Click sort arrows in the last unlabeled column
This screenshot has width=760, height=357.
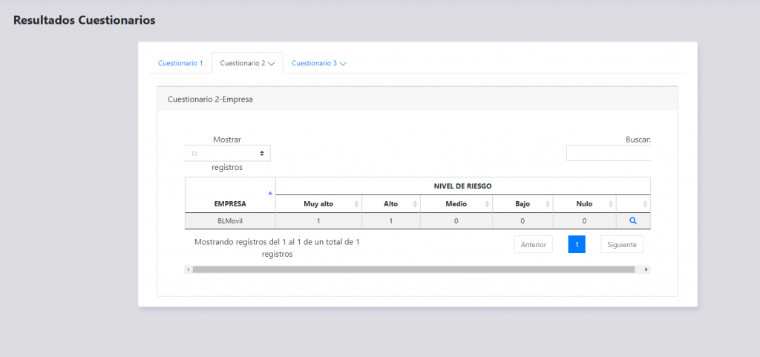(x=645, y=204)
